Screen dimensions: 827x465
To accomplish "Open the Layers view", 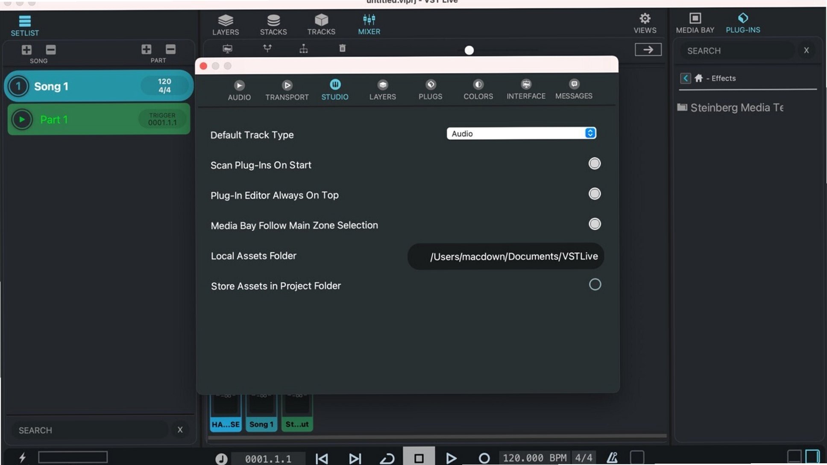I will coord(226,25).
